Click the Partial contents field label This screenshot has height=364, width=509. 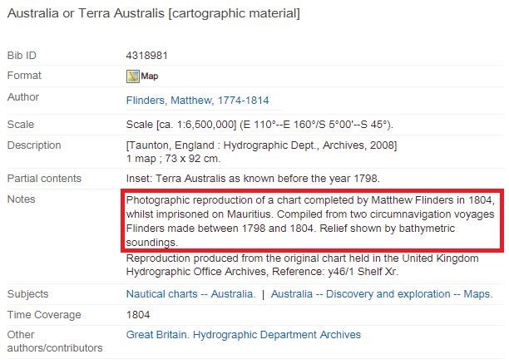pyautogui.click(x=44, y=179)
